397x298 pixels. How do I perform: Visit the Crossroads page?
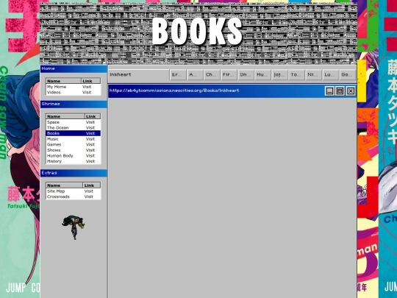[x=74, y=196]
